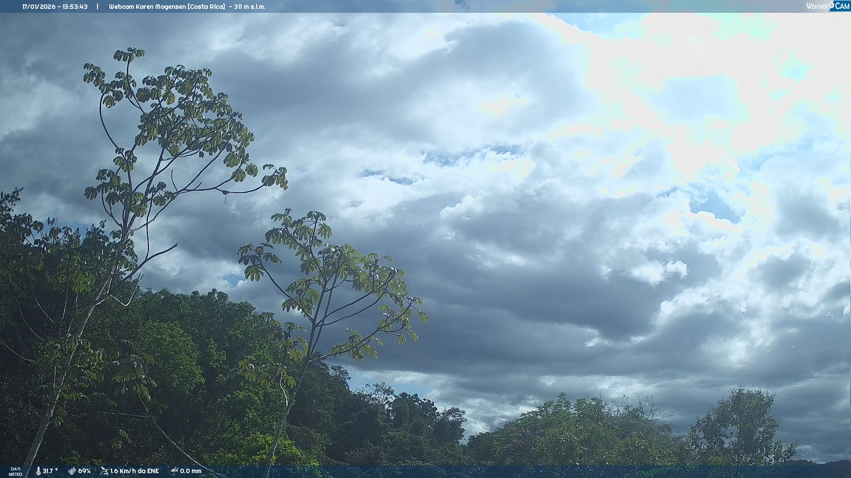Click the Webcam Karen Mogensen title
The width and height of the screenshot is (851, 478).
coord(147,7)
